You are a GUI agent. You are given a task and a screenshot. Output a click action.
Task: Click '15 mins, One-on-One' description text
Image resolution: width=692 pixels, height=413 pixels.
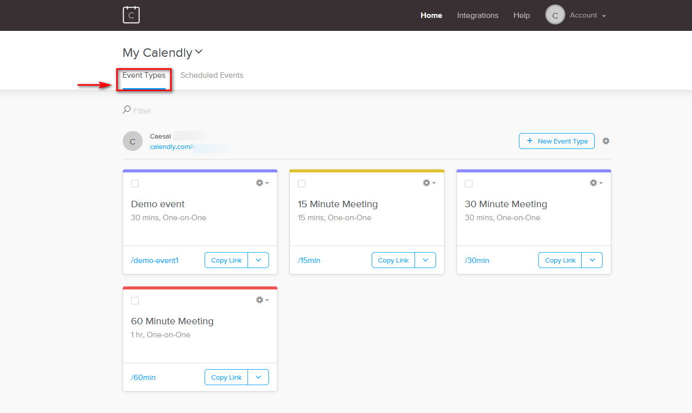tap(335, 218)
